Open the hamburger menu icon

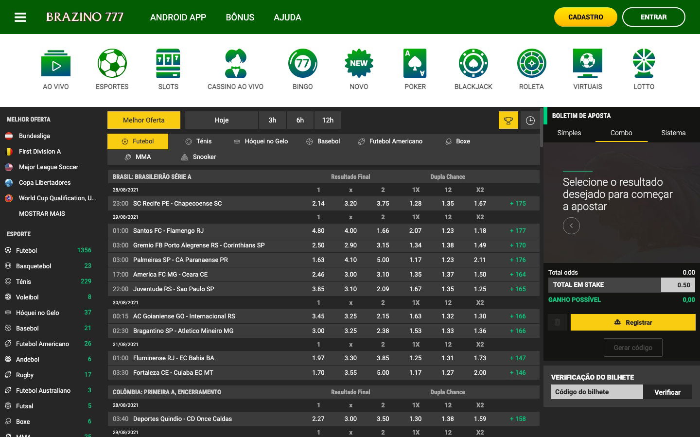tap(20, 17)
